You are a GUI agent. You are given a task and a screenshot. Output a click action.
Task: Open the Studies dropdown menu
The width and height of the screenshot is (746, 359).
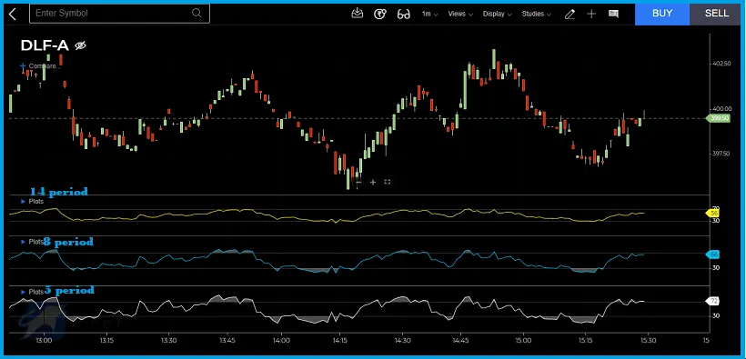(536, 14)
